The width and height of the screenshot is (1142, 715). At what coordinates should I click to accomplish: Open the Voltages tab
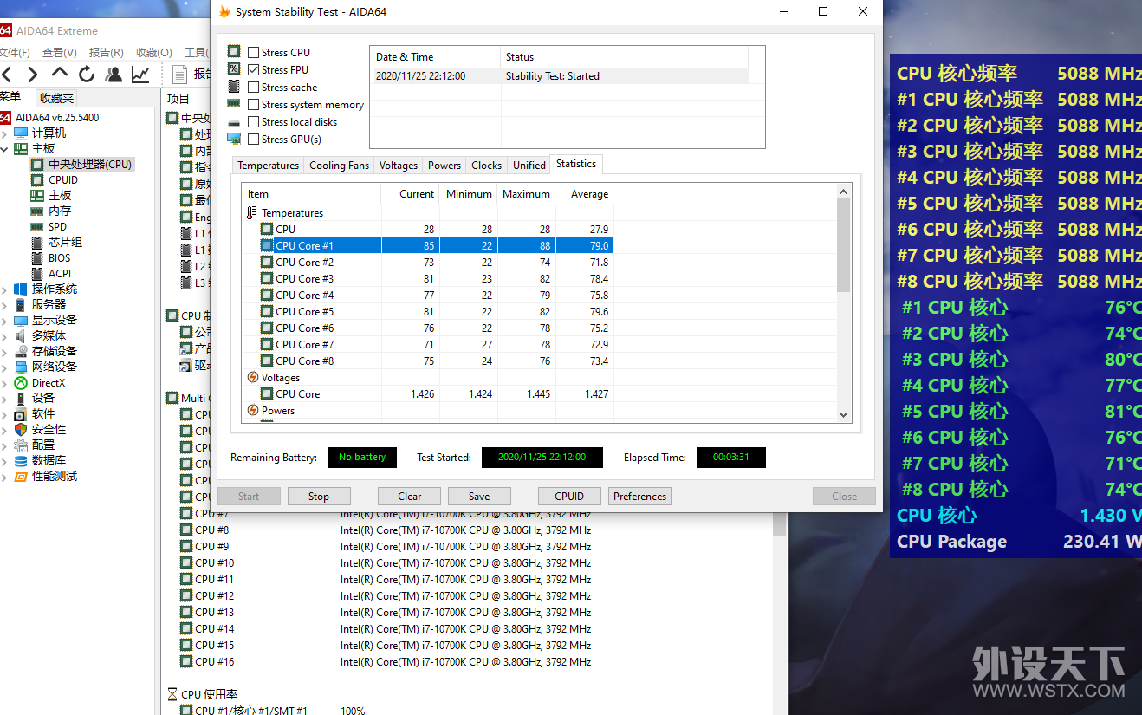tap(399, 165)
